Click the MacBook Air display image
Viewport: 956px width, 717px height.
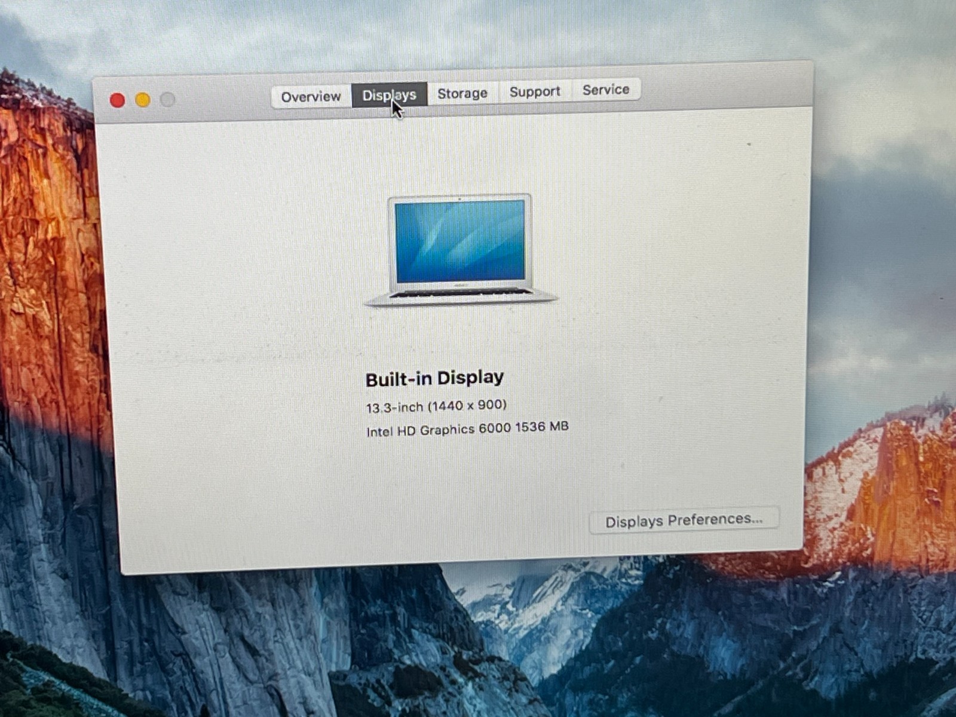pos(461,250)
